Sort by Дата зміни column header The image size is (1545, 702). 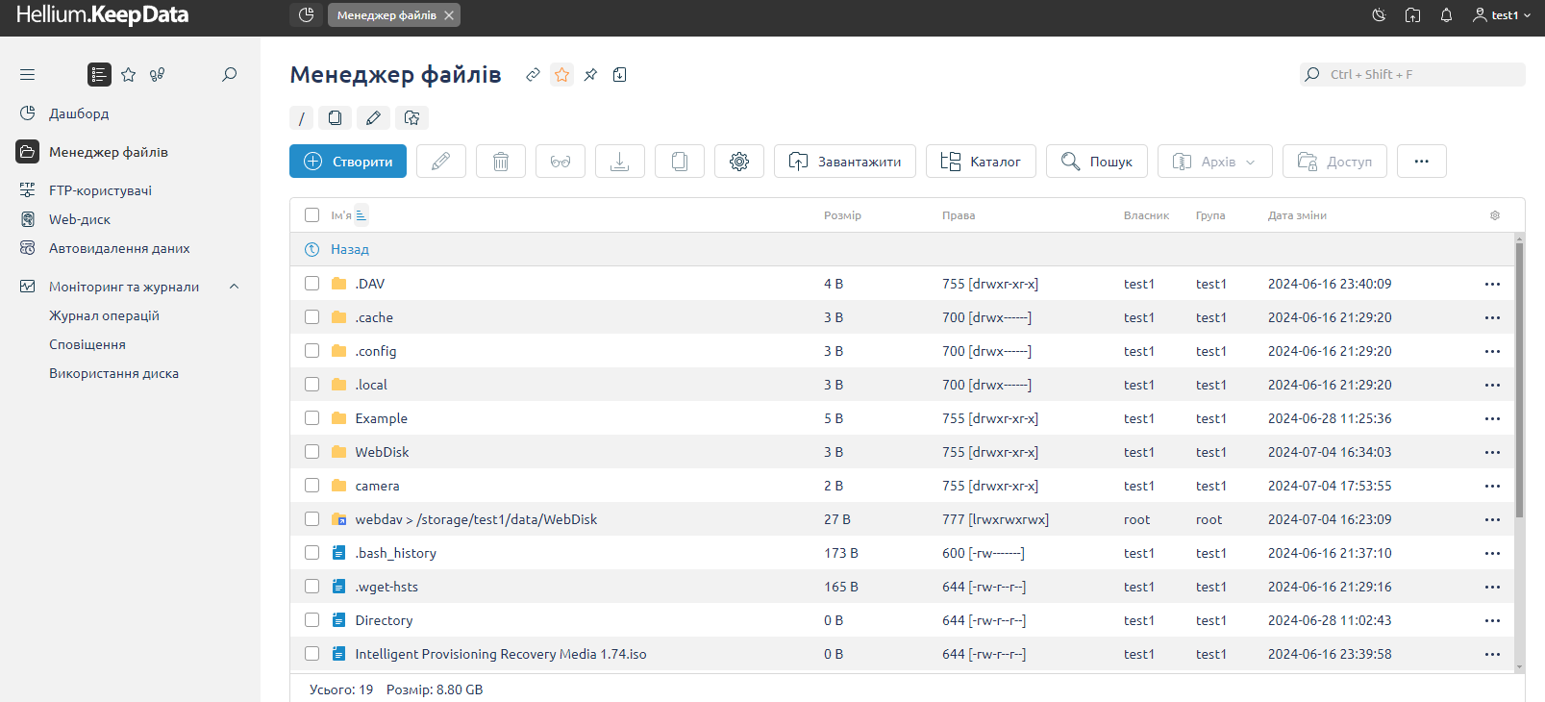pyautogui.click(x=1297, y=215)
